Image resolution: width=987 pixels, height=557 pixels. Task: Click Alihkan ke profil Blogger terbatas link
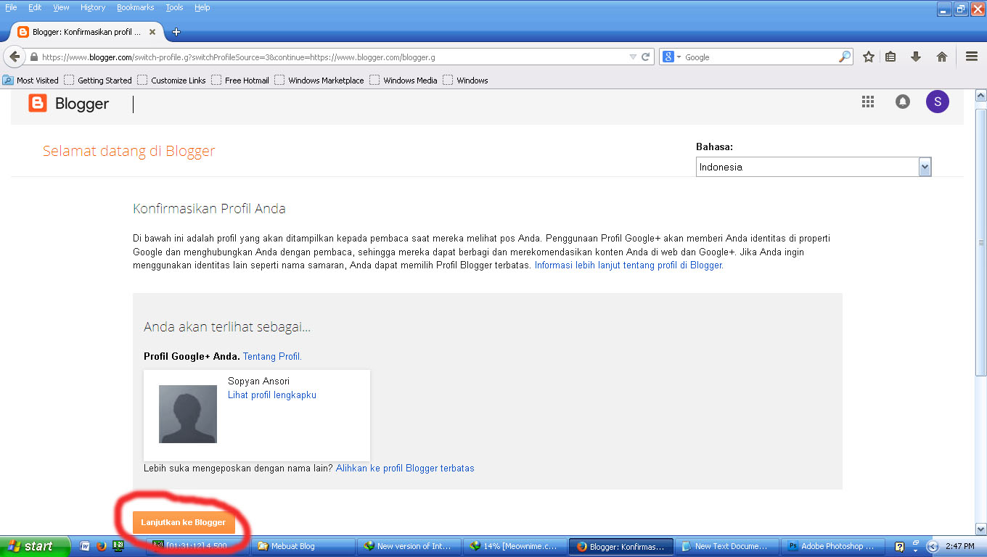click(405, 469)
